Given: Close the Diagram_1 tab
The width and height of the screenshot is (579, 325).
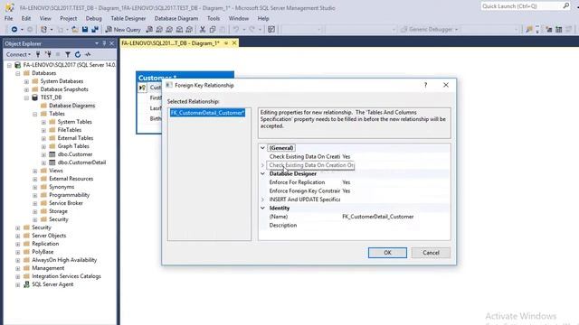Looking at the screenshot, I should [x=234, y=43].
